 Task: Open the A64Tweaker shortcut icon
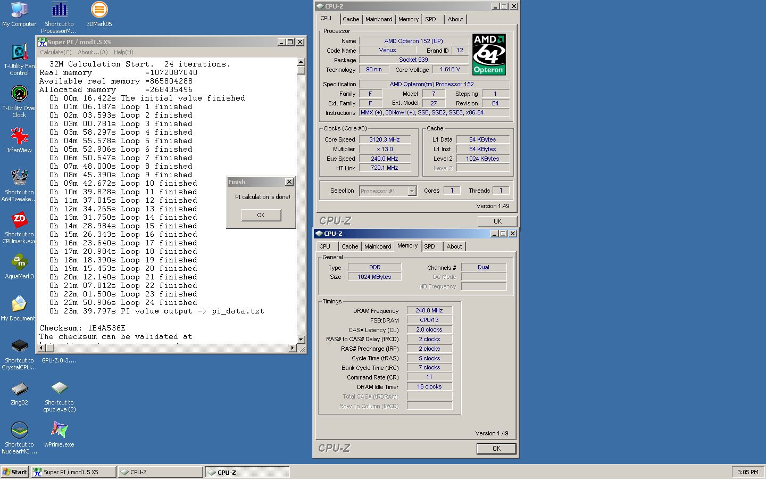tap(19, 185)
